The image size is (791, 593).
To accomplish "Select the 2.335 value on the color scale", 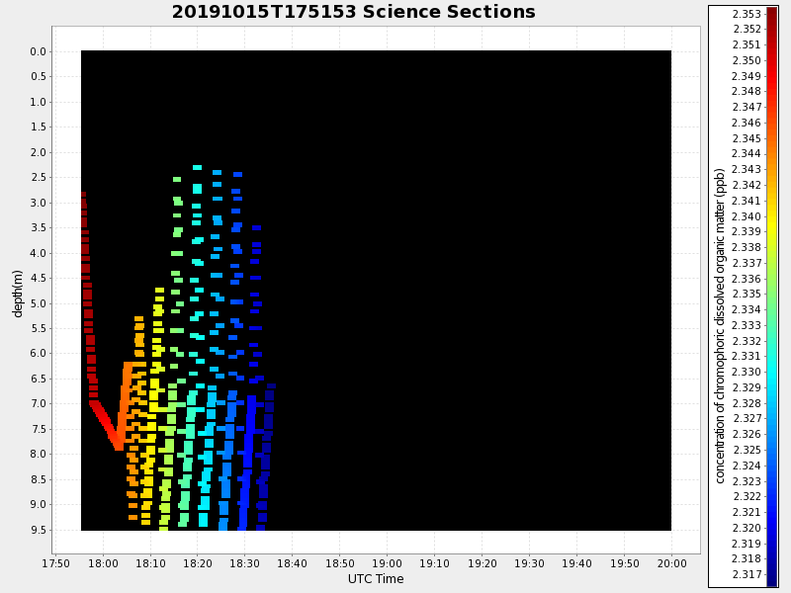I will tap(747, 295).
